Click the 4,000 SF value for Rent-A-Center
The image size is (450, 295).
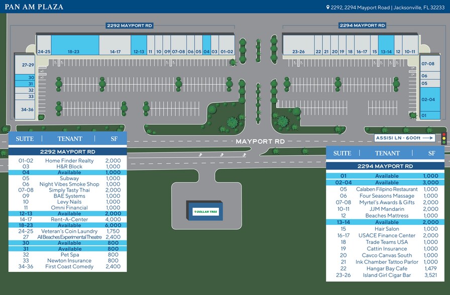click(113, 219)
